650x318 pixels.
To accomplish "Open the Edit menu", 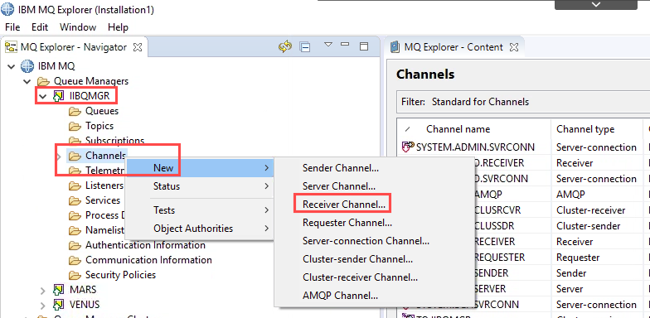I will tap(40, 27).
